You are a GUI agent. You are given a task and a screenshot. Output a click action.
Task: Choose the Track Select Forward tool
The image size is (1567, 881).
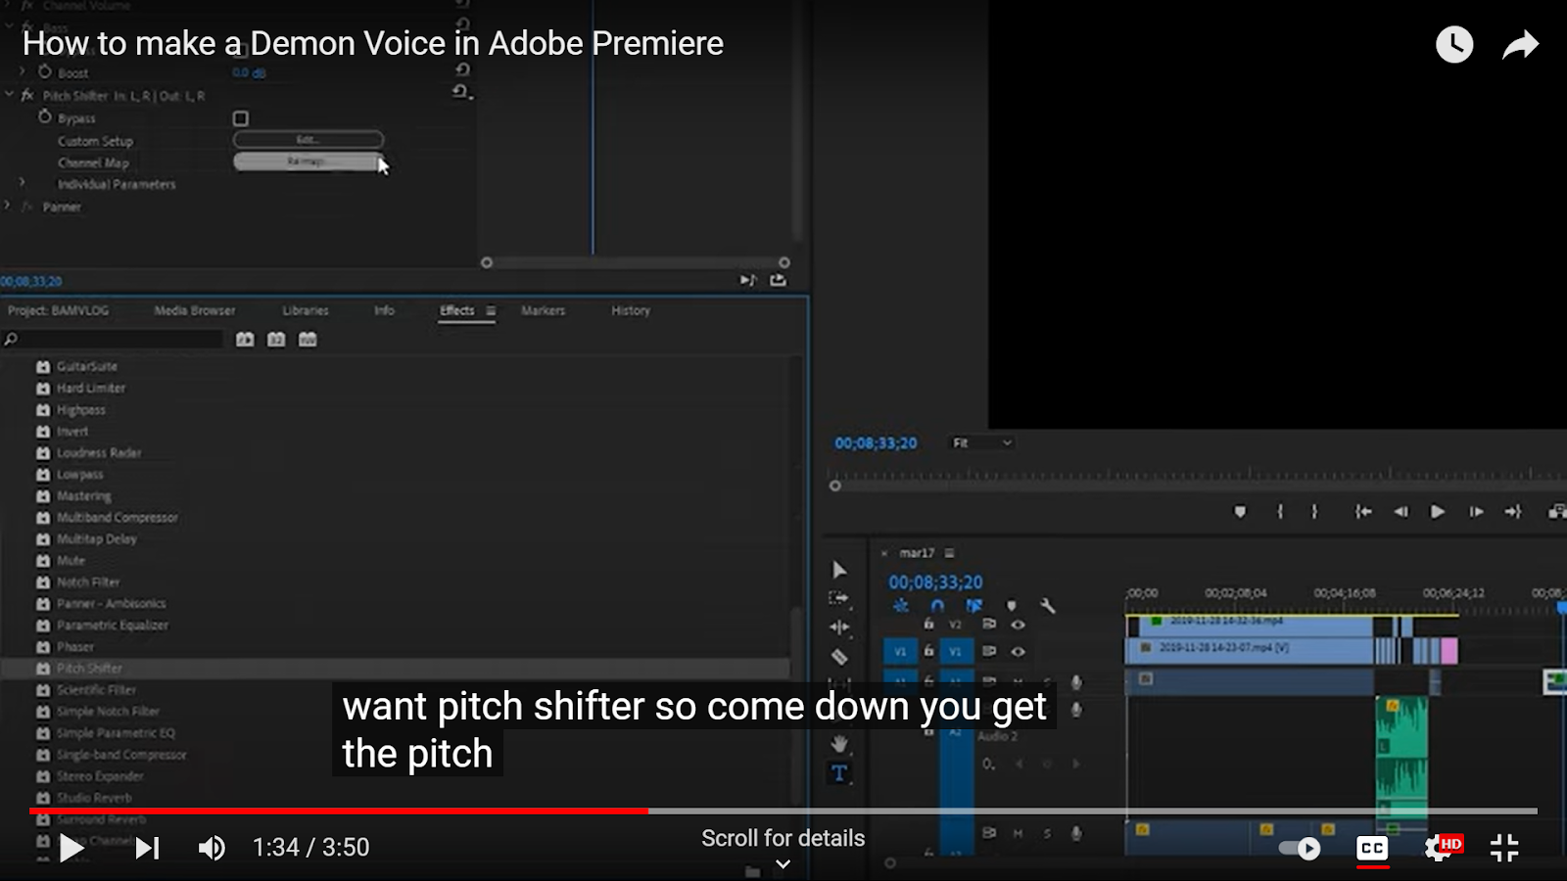[838, 597]
